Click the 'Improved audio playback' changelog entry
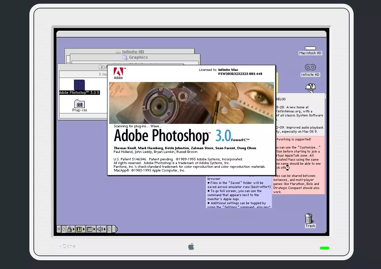 coord(300,129)
